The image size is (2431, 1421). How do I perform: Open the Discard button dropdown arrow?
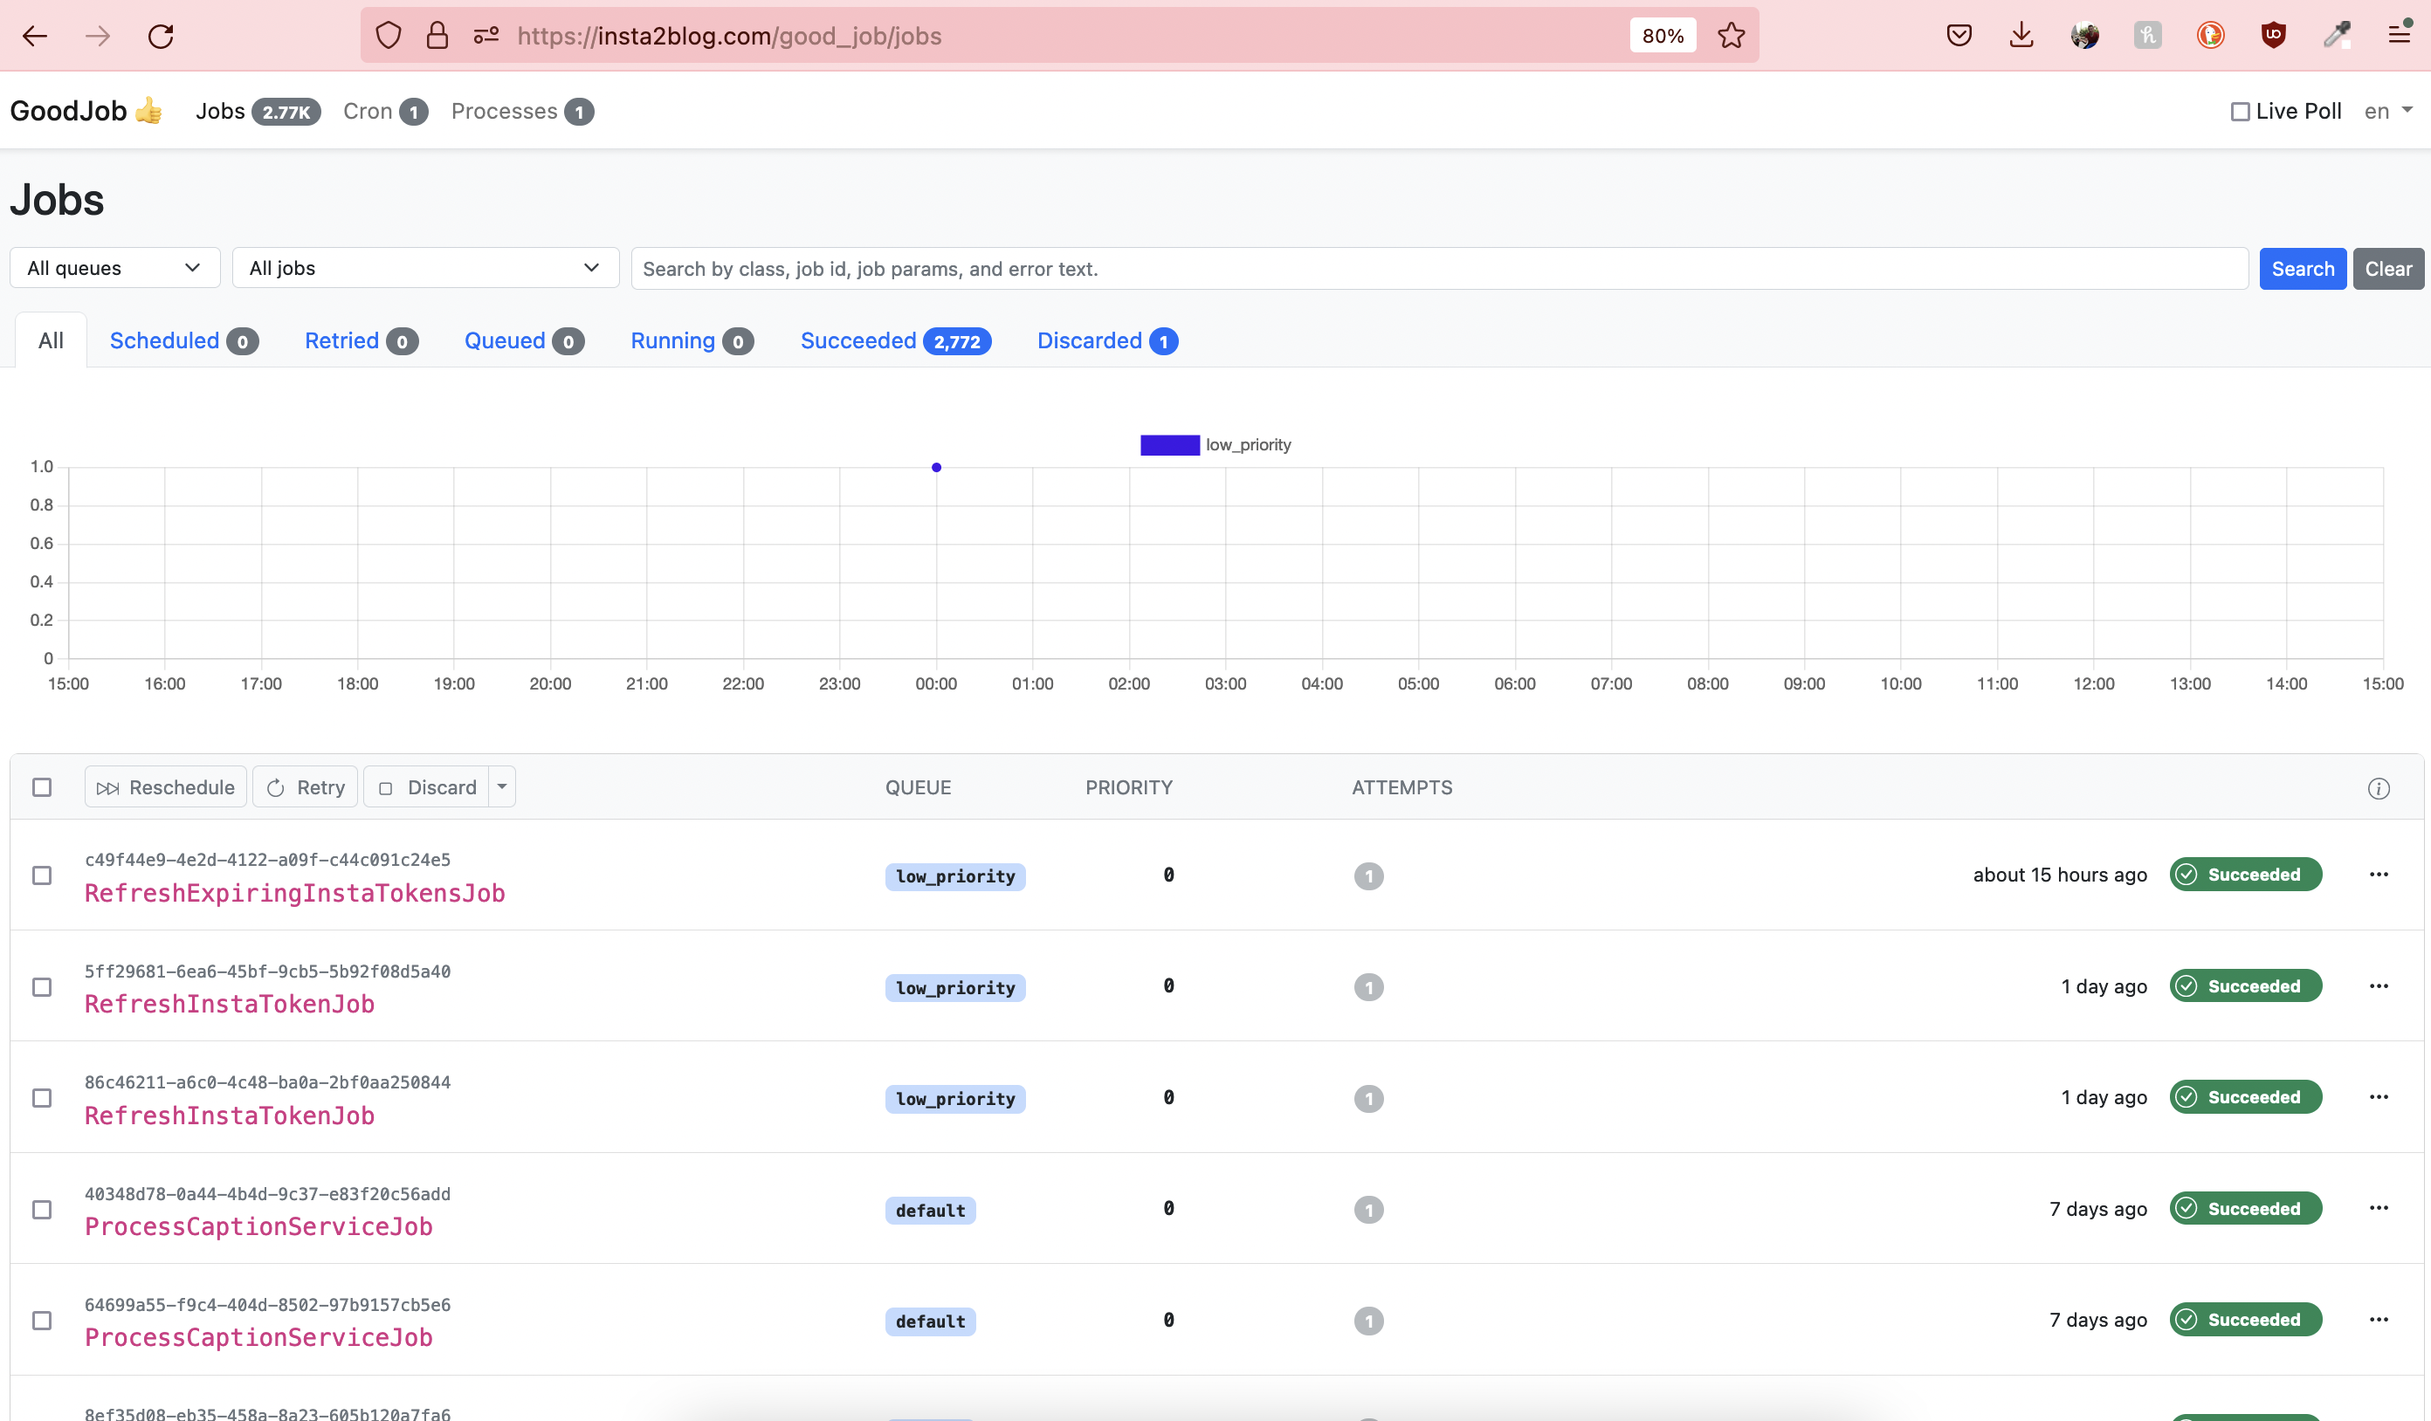[x=501, y=786]
